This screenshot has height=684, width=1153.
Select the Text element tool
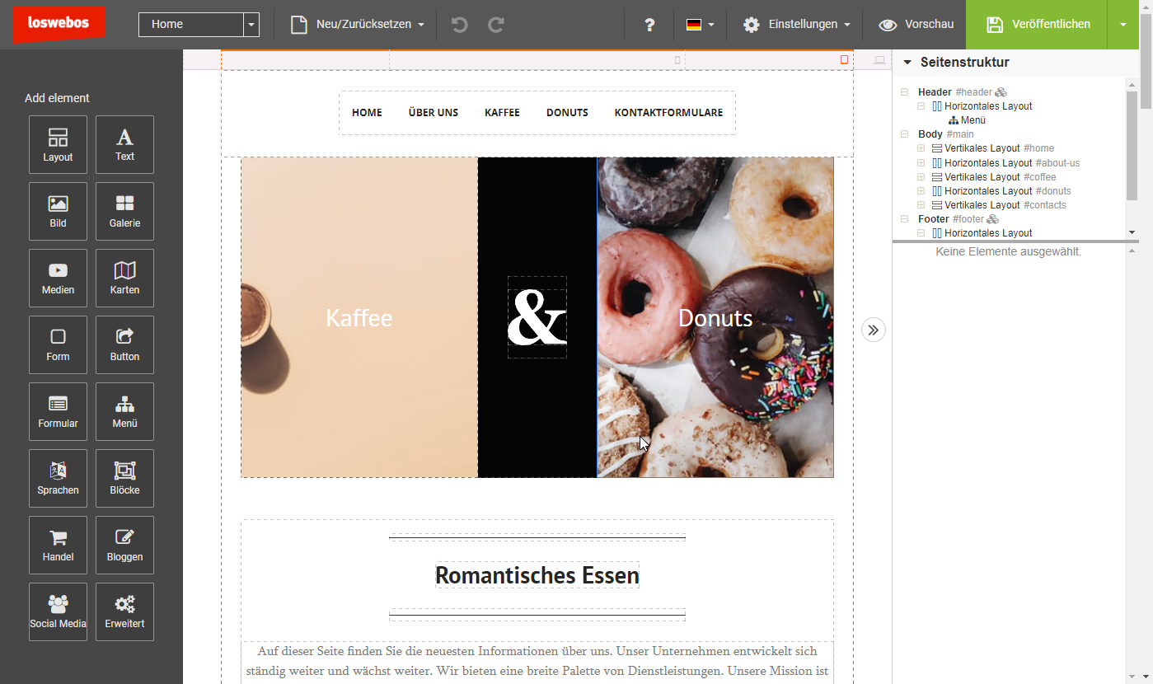tap(124, 145)
